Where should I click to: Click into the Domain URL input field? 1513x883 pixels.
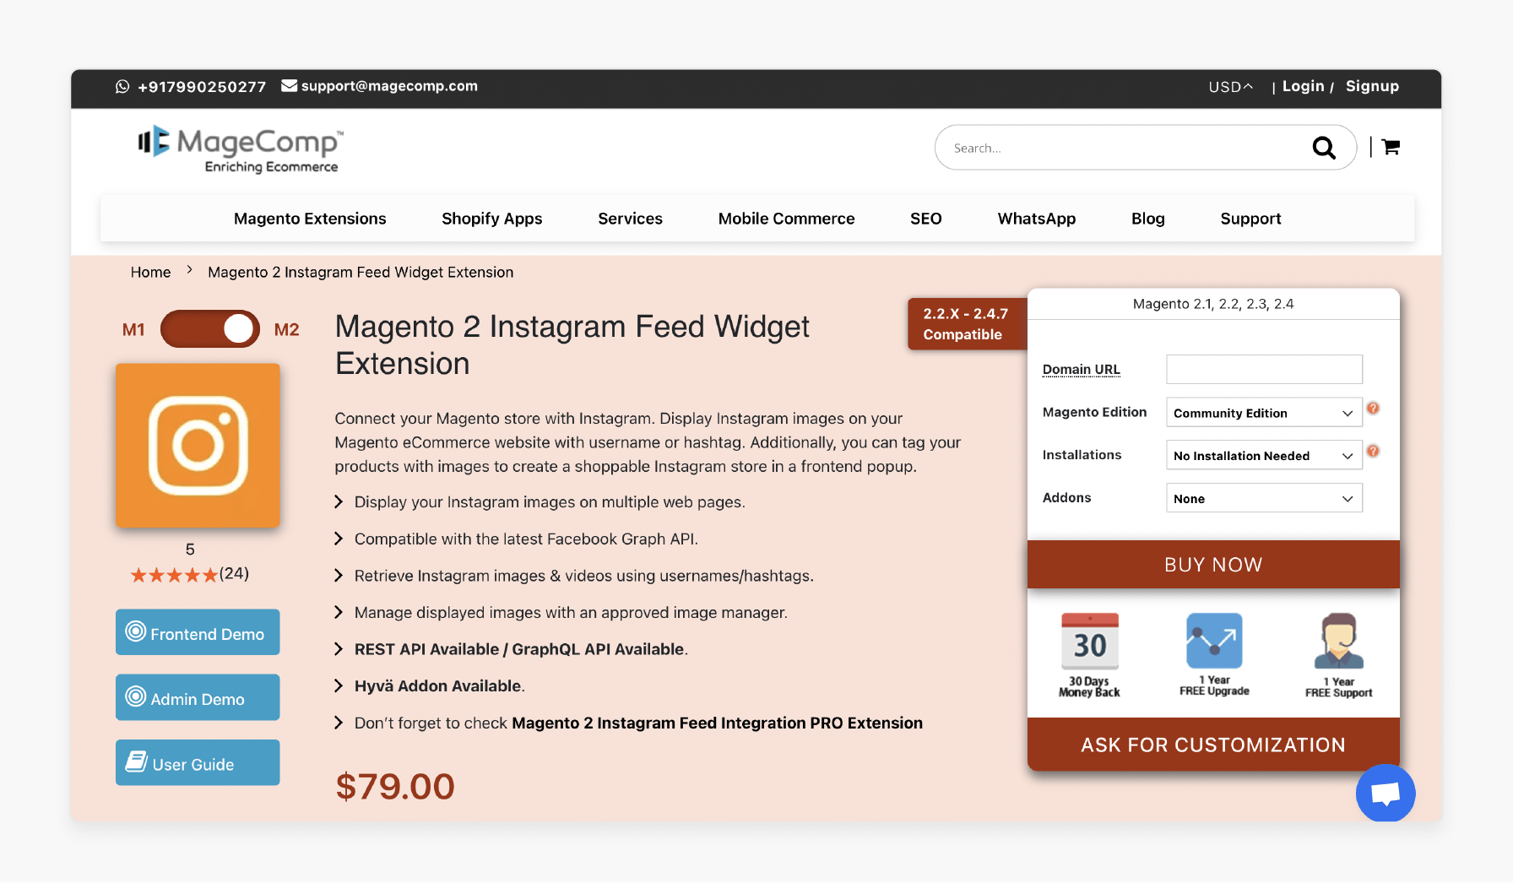1264,370
